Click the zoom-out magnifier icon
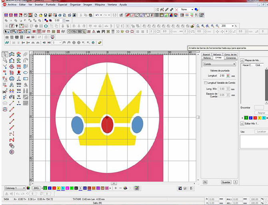The image size is (268, 205). tap(218, 26)
